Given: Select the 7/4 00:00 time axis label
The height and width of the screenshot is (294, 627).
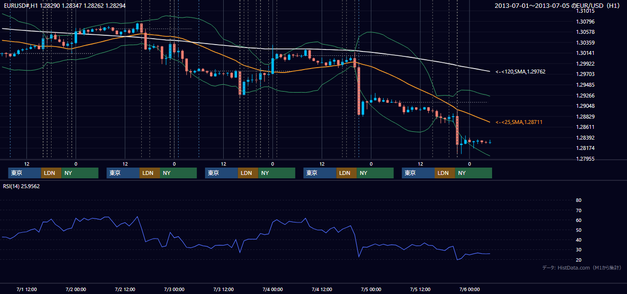Looking at the screenshot, I should (x=272, y=289).
